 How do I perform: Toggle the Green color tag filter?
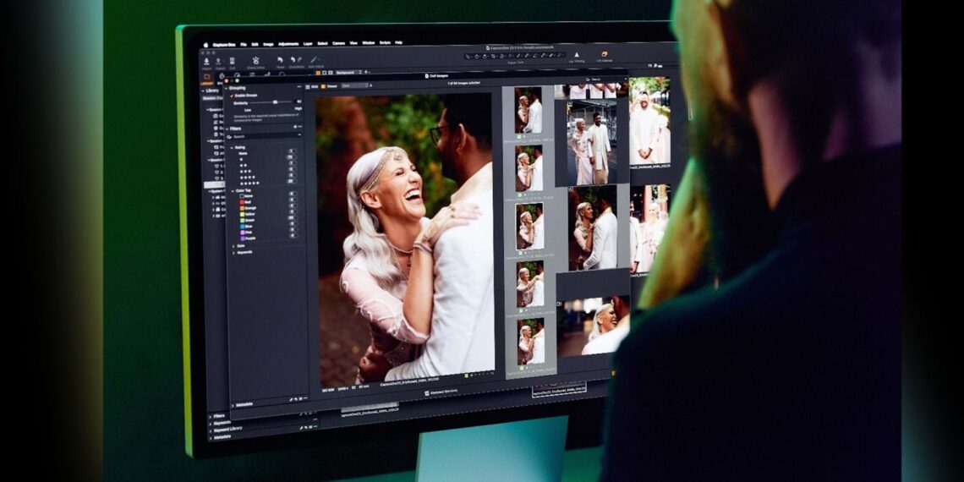click(x=293, y=217)
